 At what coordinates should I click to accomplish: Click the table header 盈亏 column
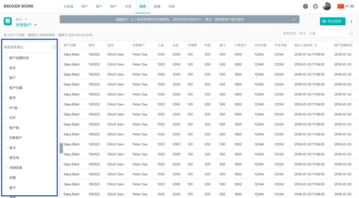(x=222, y=45)
